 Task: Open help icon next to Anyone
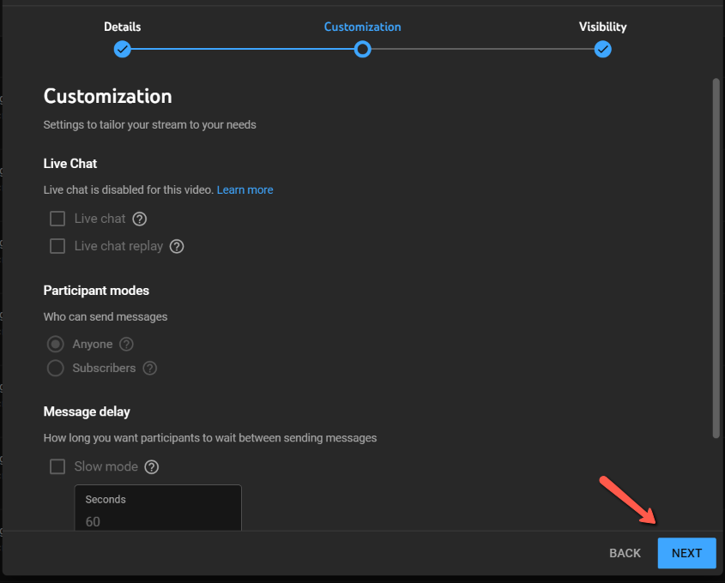click(126, 344)
